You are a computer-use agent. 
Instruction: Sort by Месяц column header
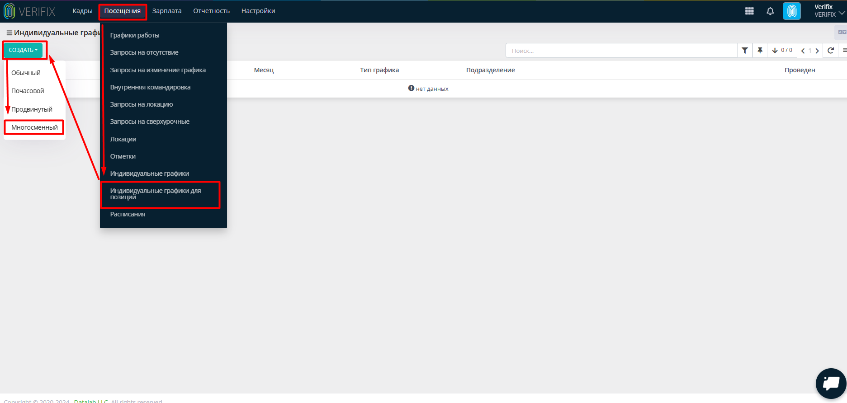pyautogui.click(x=264, y=70)
